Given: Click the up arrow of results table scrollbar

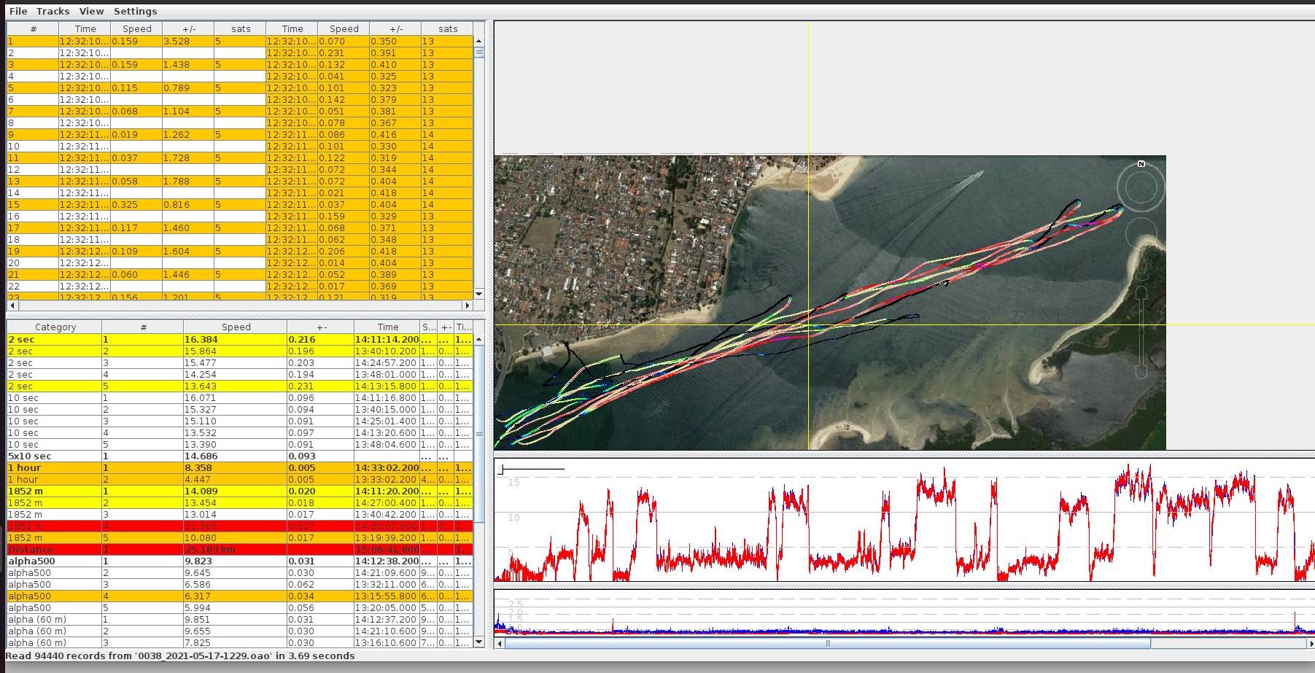Looking at the screenshot, I should [x=478, y=339].
